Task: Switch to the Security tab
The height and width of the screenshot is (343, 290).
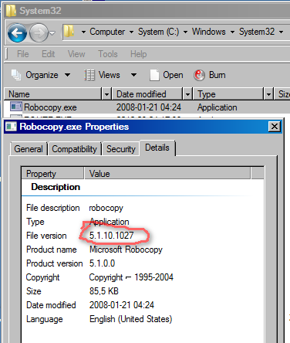Action: pos(121,149)
